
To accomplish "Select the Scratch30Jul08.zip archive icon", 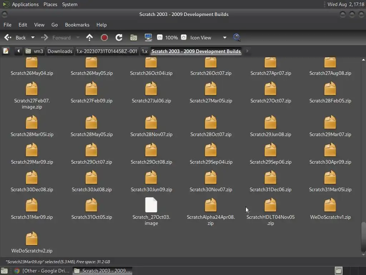I will click(x=91, y=177).
